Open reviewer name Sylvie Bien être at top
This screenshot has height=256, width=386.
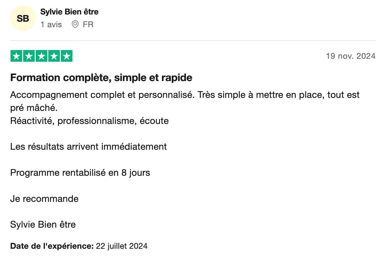pos(69,12)
